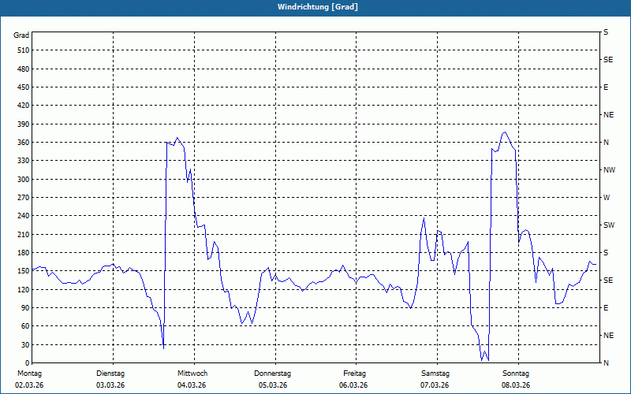Click the 90 value on the left axis
This screenshot has width=631, height=394.
24,308
